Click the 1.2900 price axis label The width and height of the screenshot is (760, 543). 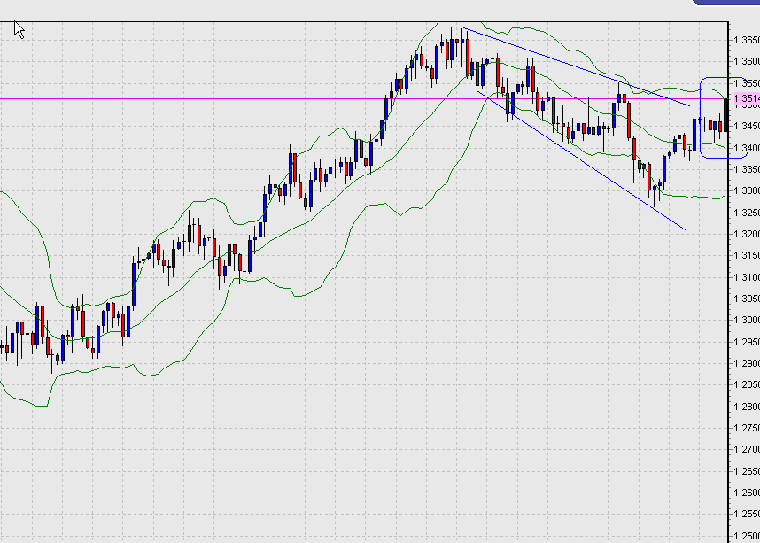(x=747, y=363)
